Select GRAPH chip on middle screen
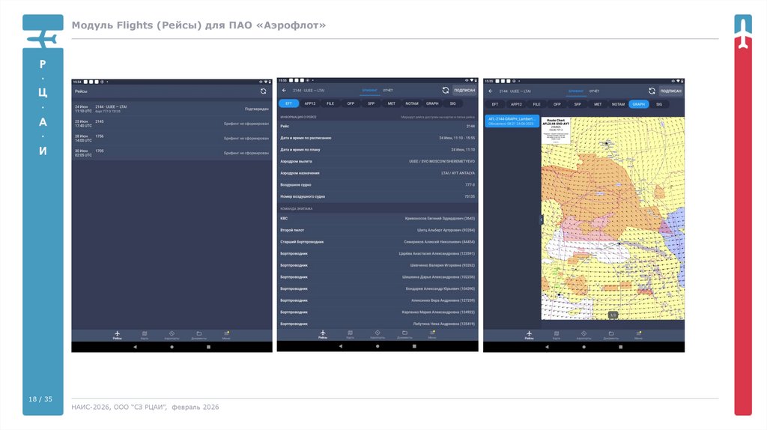767x430 pixels. pos(432,103)
